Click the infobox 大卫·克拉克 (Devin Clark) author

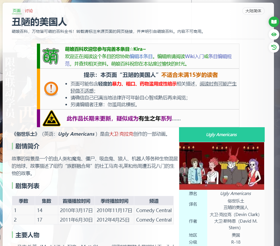coord(234,214)
